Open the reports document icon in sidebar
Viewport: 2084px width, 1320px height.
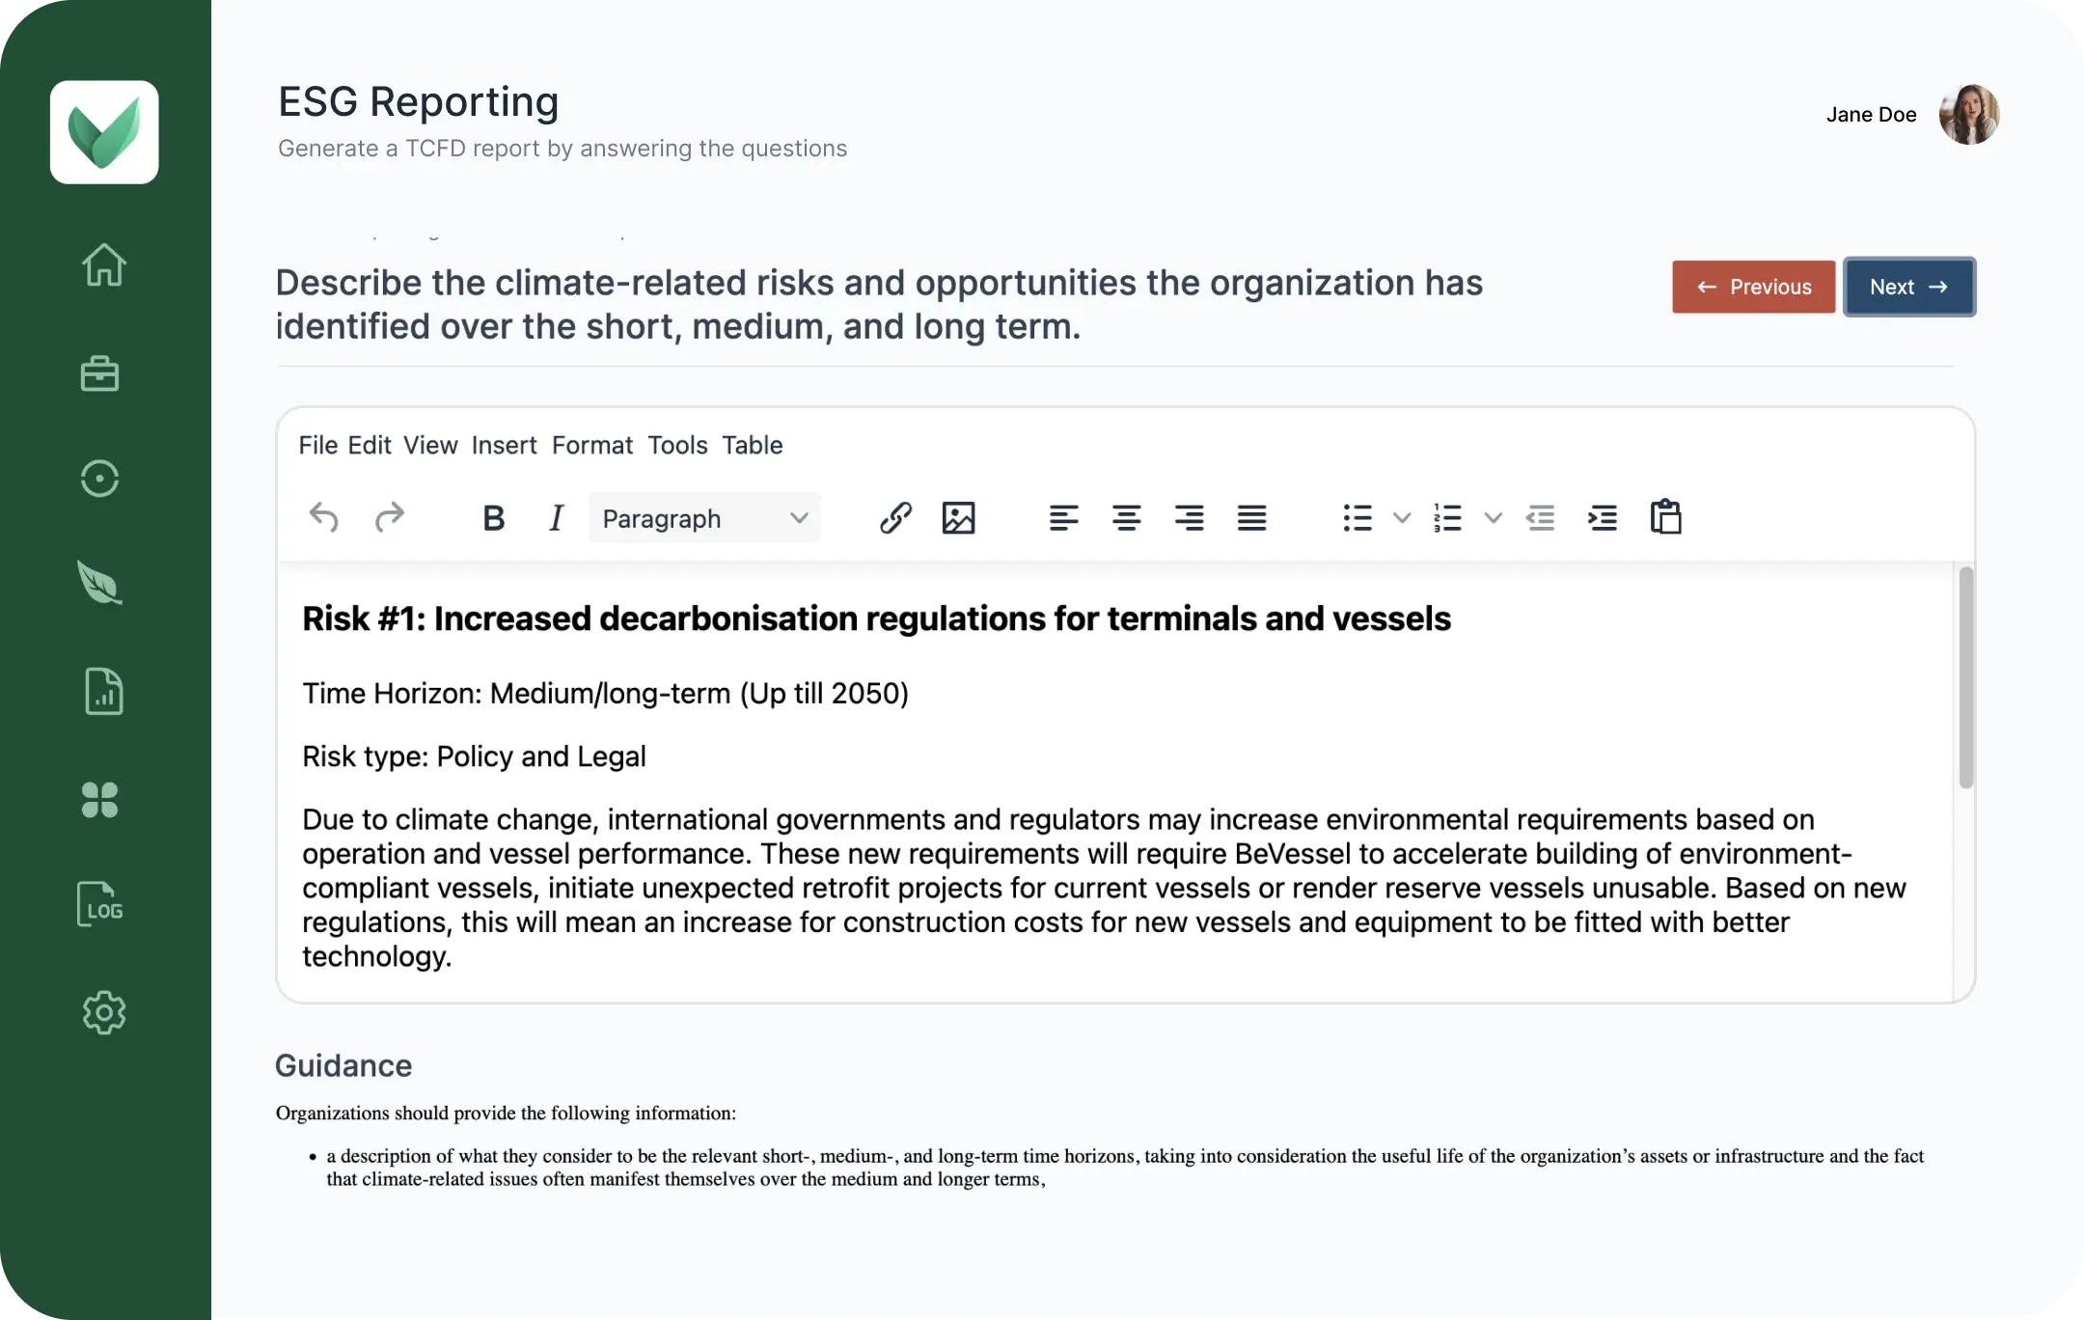[x=104, y=692]
